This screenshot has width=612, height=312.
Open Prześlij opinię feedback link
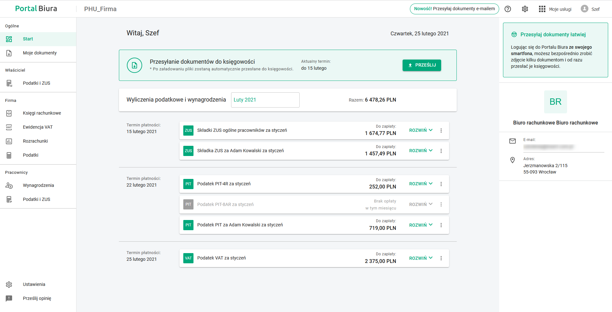(37, 298)
